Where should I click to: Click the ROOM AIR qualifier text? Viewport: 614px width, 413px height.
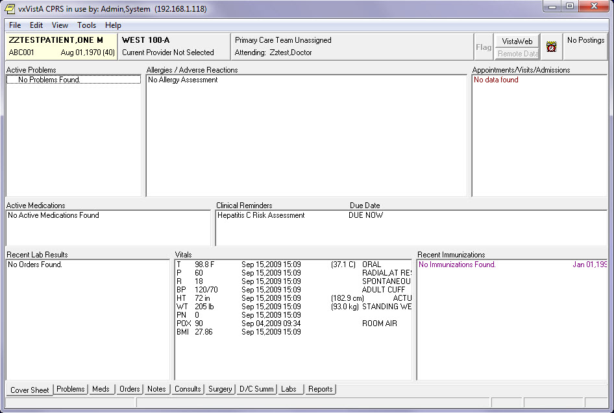[380, 324]
